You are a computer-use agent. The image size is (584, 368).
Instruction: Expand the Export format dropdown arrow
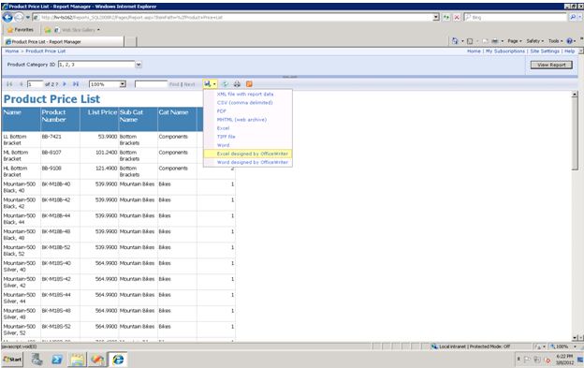(x=214, y=84)
